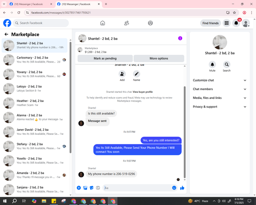
Task: Mute the conversation with the bell icon
Action: click(x=212, y=65)
